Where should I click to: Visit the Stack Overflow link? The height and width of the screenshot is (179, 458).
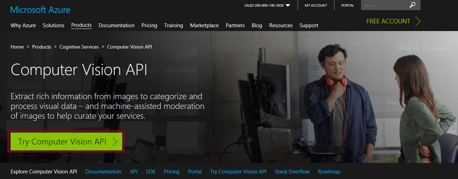292,172
